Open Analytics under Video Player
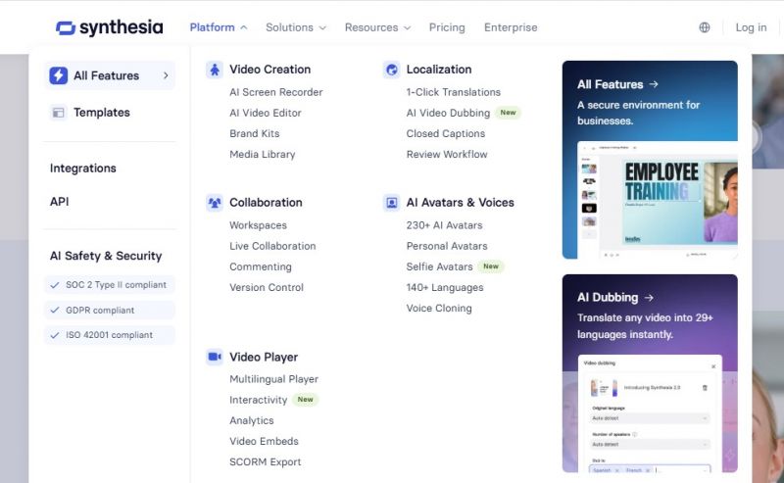The width and height of the screenshot is (784, 483). tap(252, 420)
